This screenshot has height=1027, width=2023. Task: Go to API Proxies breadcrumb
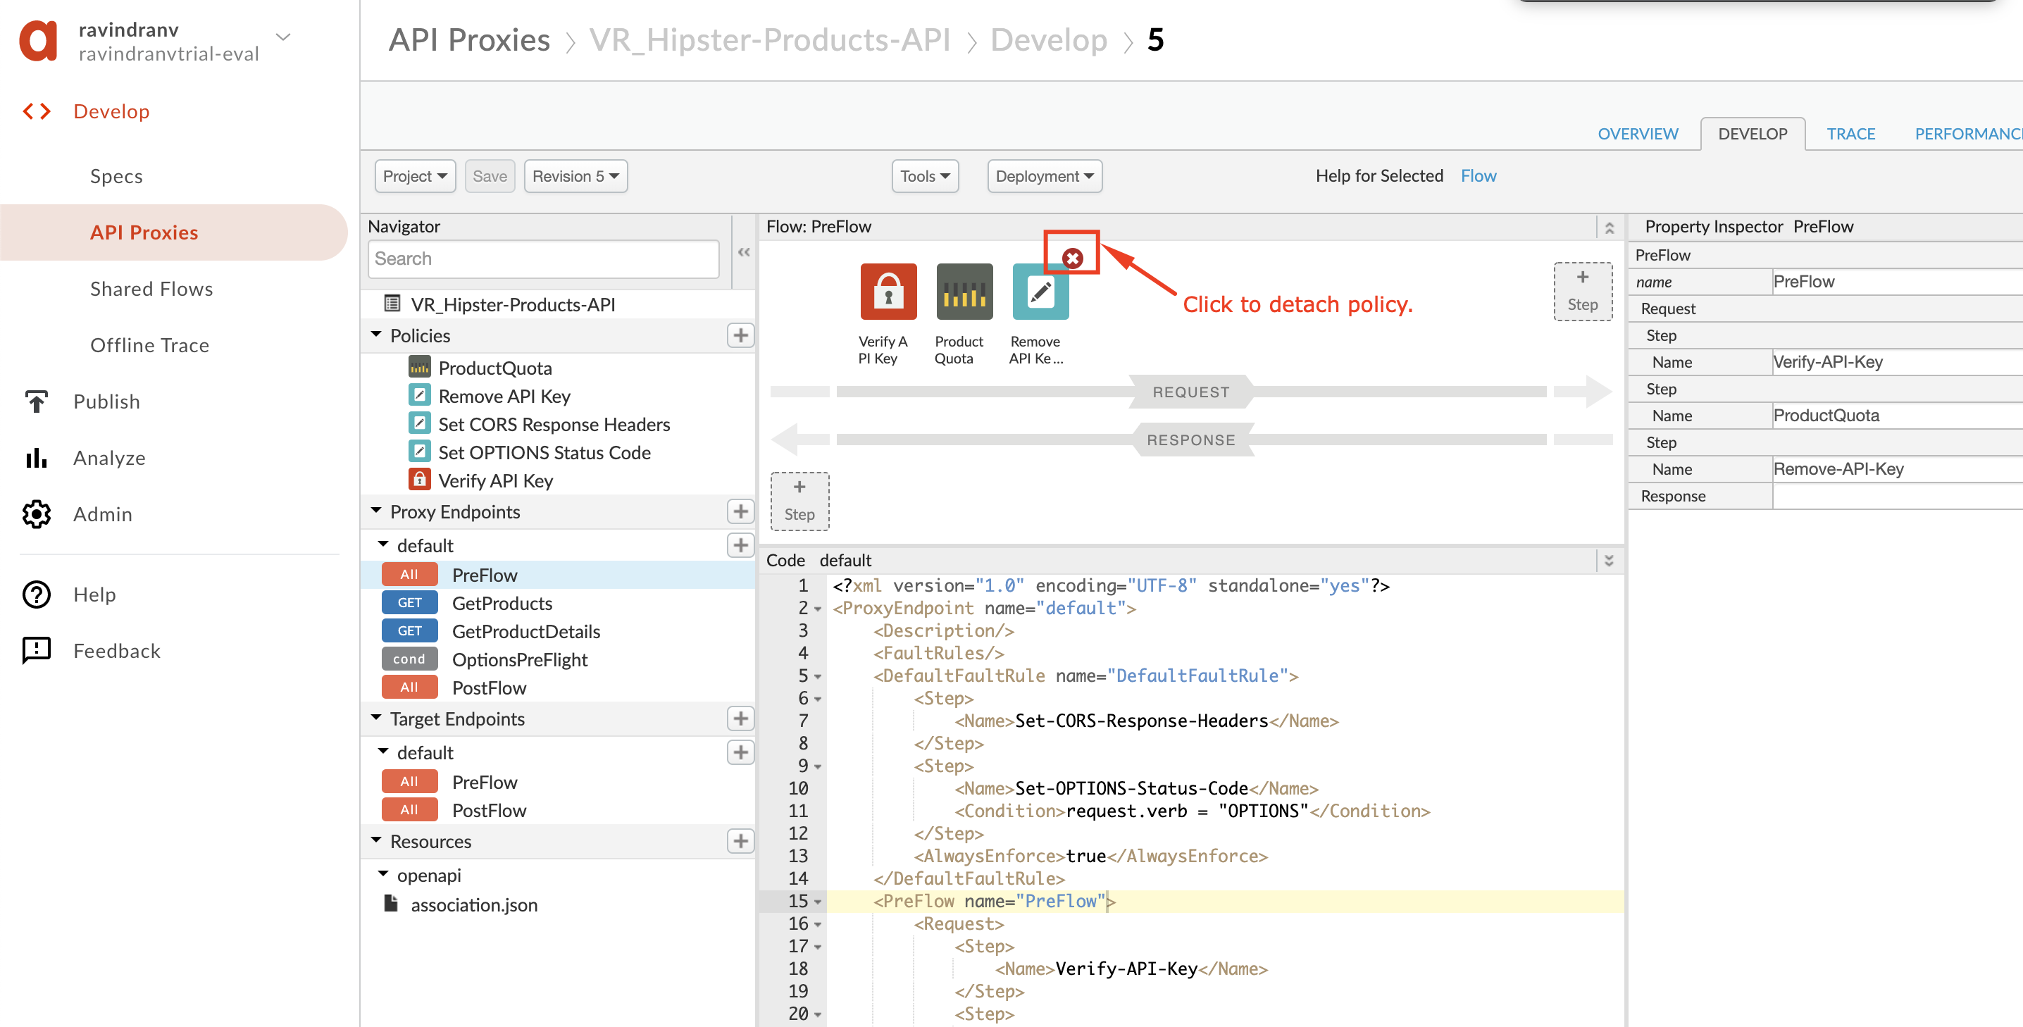(469, 39)
